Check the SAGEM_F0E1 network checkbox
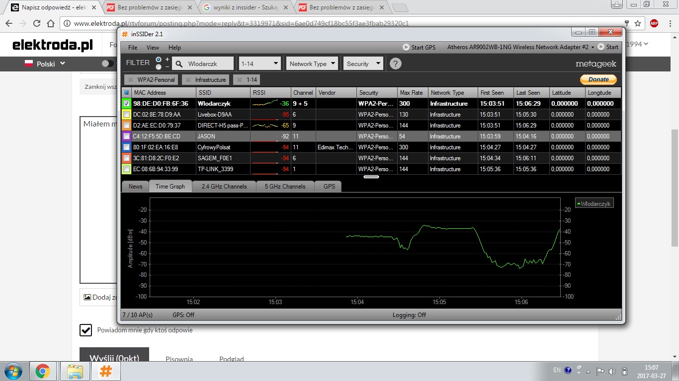Viewport: 679px width, 381px height. pyautogui.click(x=126, y=158)
